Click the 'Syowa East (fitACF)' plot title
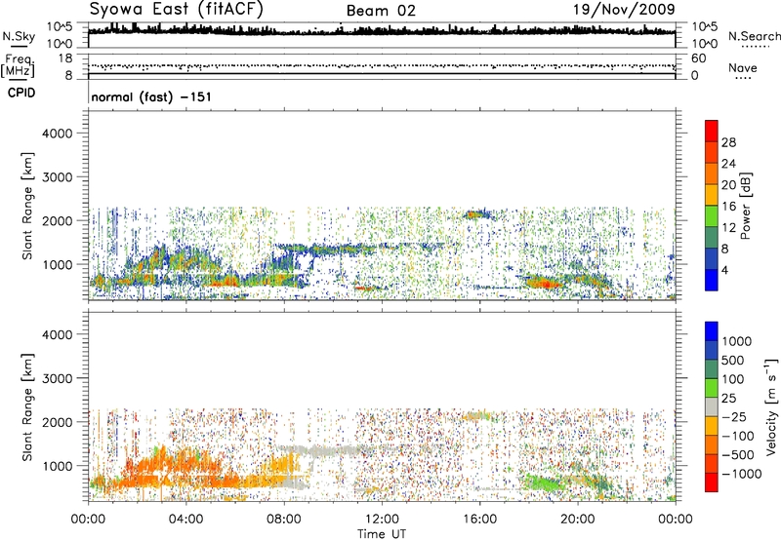The height and width of the screenshot is (540, 781). click(x=177, y=9)
